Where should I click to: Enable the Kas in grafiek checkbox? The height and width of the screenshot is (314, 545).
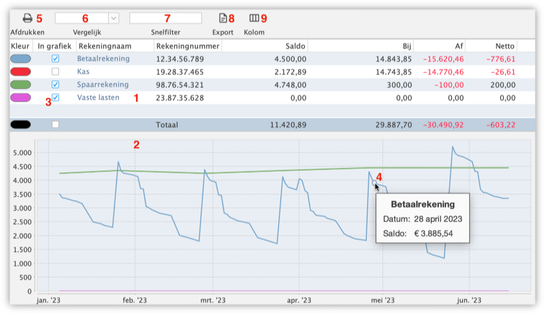click(56, 72)
